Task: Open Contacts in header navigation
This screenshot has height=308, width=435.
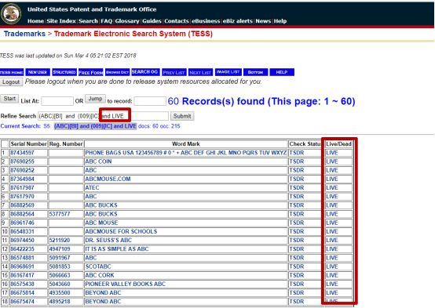Action: pos(177,21)
